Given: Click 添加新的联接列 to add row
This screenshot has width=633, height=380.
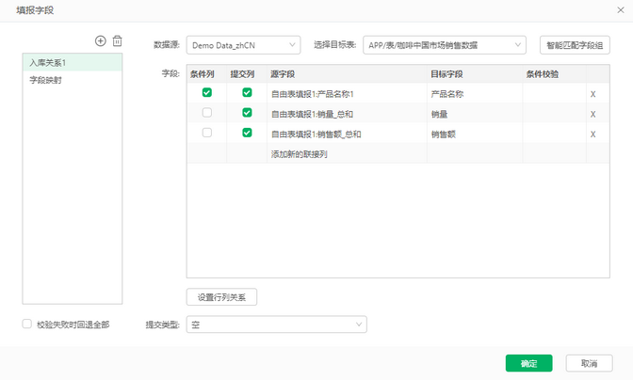Looking at the screenshot, I should tap(299, 153).
